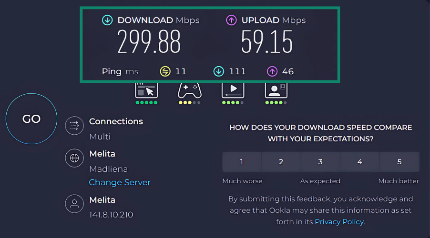Click the download latency ping icon
The width and height of the screenshot is (430, 238).
pyautogui.click(x=219, y=71)
